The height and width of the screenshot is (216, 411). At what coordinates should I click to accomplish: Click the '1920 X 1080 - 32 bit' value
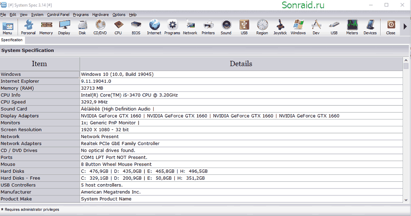105,130
